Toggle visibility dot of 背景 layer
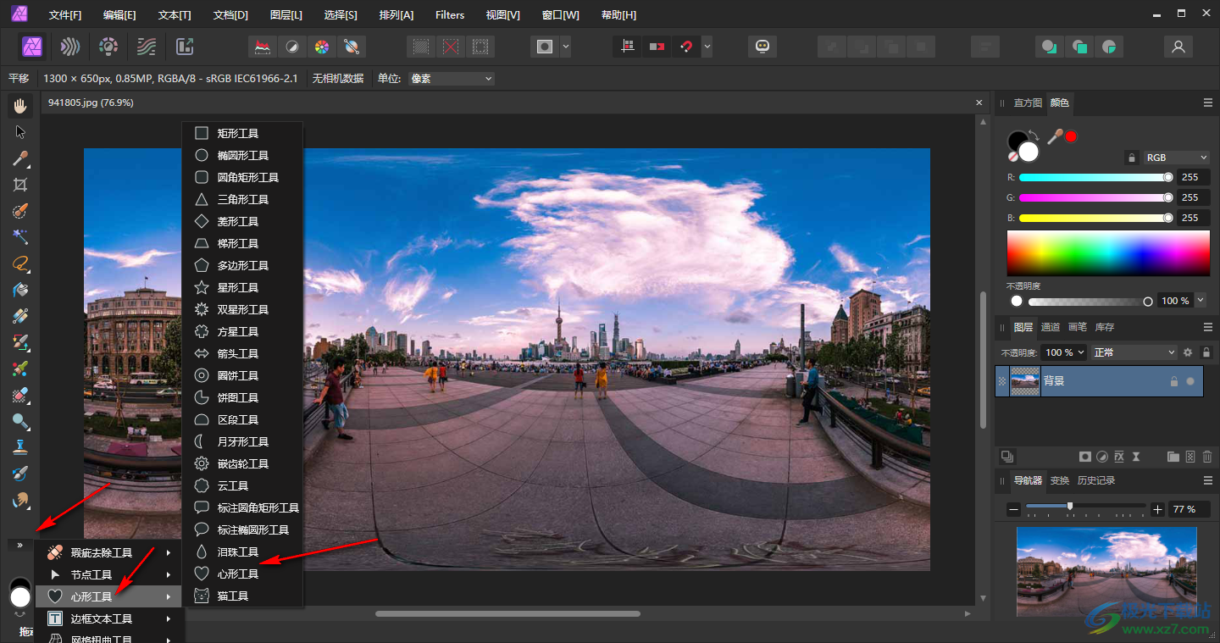This screenshot has width=1220, height=643. click(x=1190, y=381)
